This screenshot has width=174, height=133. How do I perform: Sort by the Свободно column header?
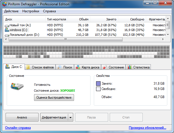(x=132, y=19)
